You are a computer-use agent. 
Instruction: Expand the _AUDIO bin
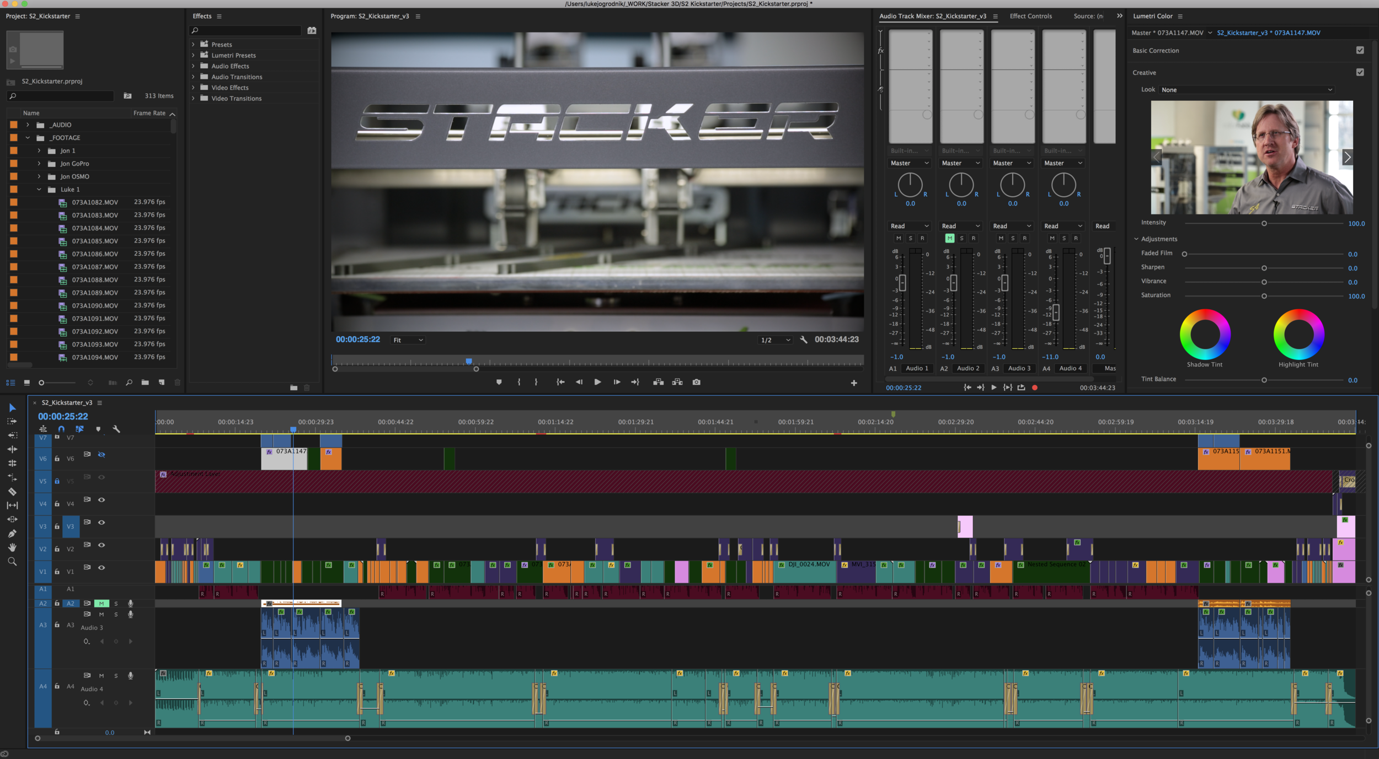point(28,125)
